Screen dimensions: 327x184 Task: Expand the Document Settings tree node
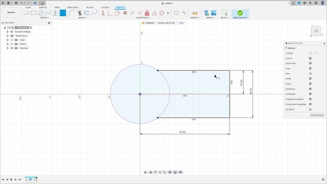tap(8, 32)
